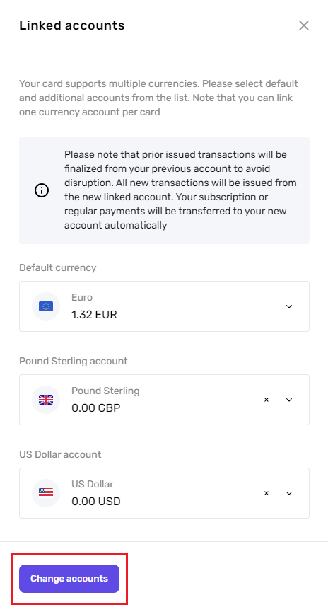This screenshot has height=612, width=328.
Task: Expand the Euro default currency chevron
Action: pos(289,306)
